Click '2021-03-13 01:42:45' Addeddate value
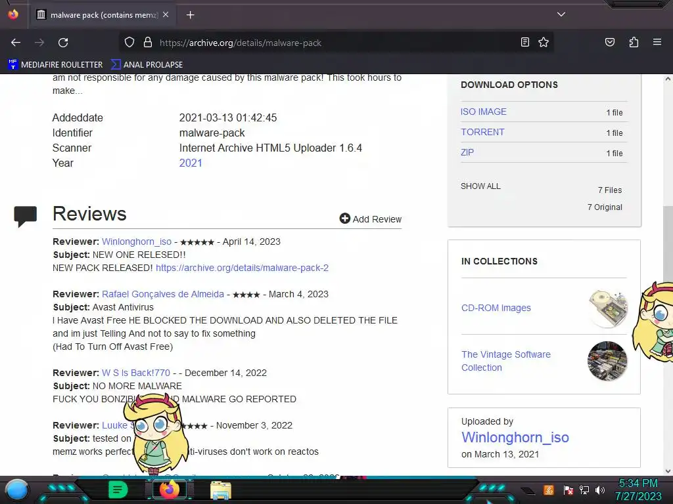 pyautogui.click(x=228, y=117)
